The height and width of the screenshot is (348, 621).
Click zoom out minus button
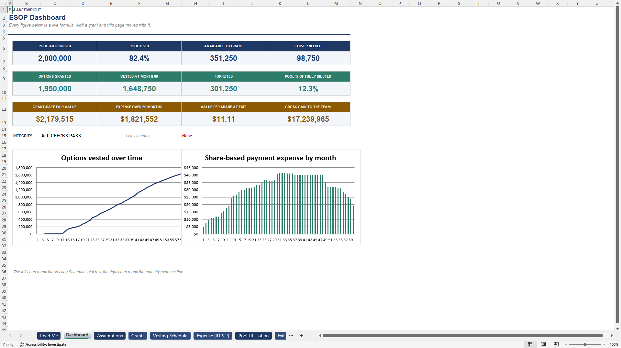pyautogui.click(x=566, y=344)
